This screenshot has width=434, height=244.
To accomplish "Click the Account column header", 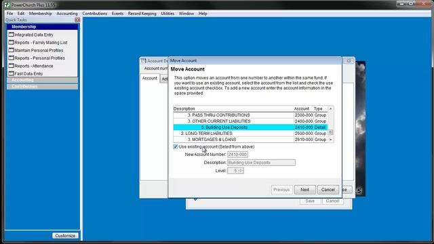I will click(x=303, y=108).
